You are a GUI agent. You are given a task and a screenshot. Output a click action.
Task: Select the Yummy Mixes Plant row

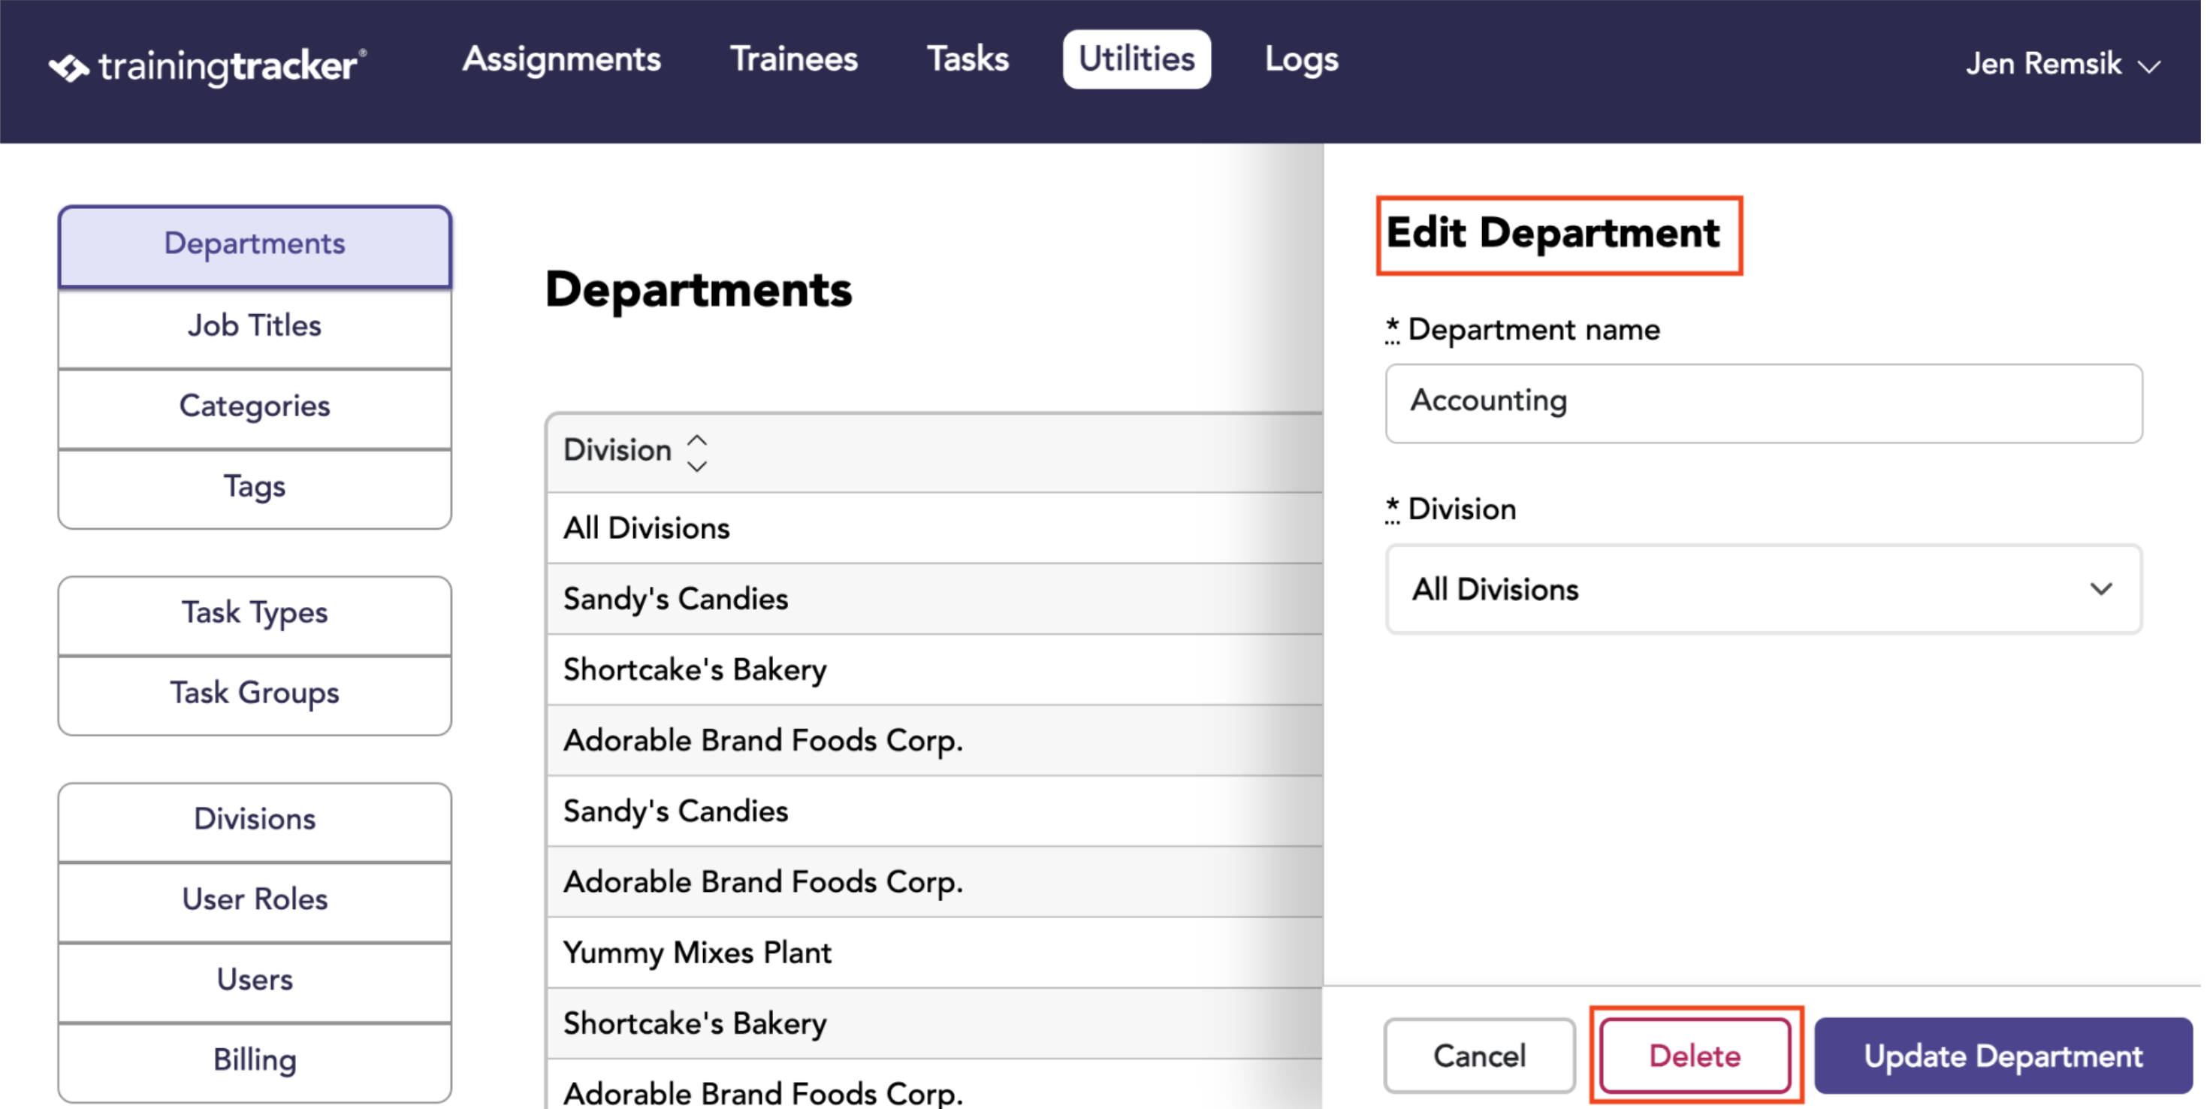click(935, 952)
